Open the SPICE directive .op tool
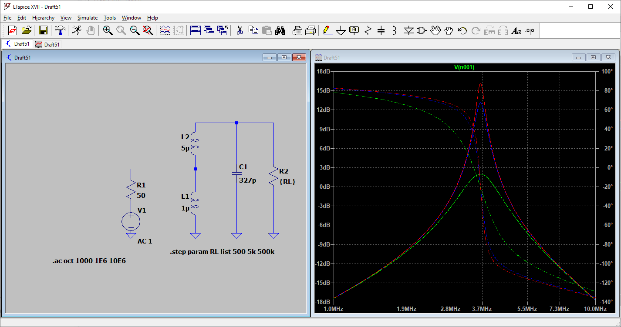 coord(530,30)
